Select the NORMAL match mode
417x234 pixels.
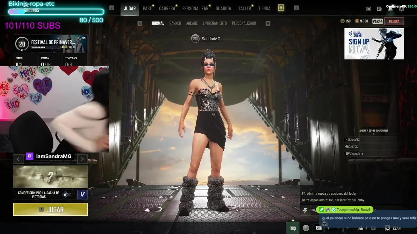[x=158, y=23]
